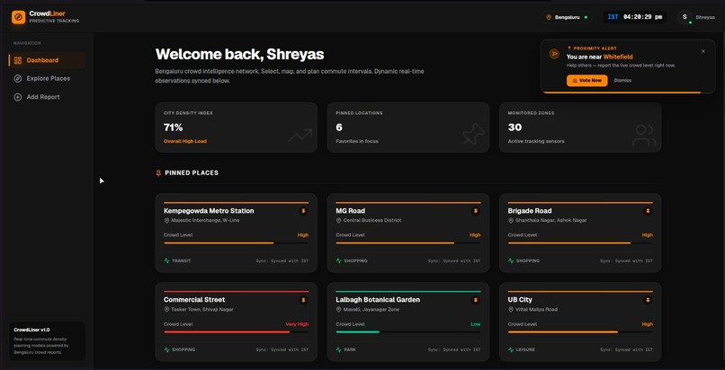The height and width of the screenshot is (370, 725).
Task: Close the proximity alert with the X
Action: [x=703, y=51]
